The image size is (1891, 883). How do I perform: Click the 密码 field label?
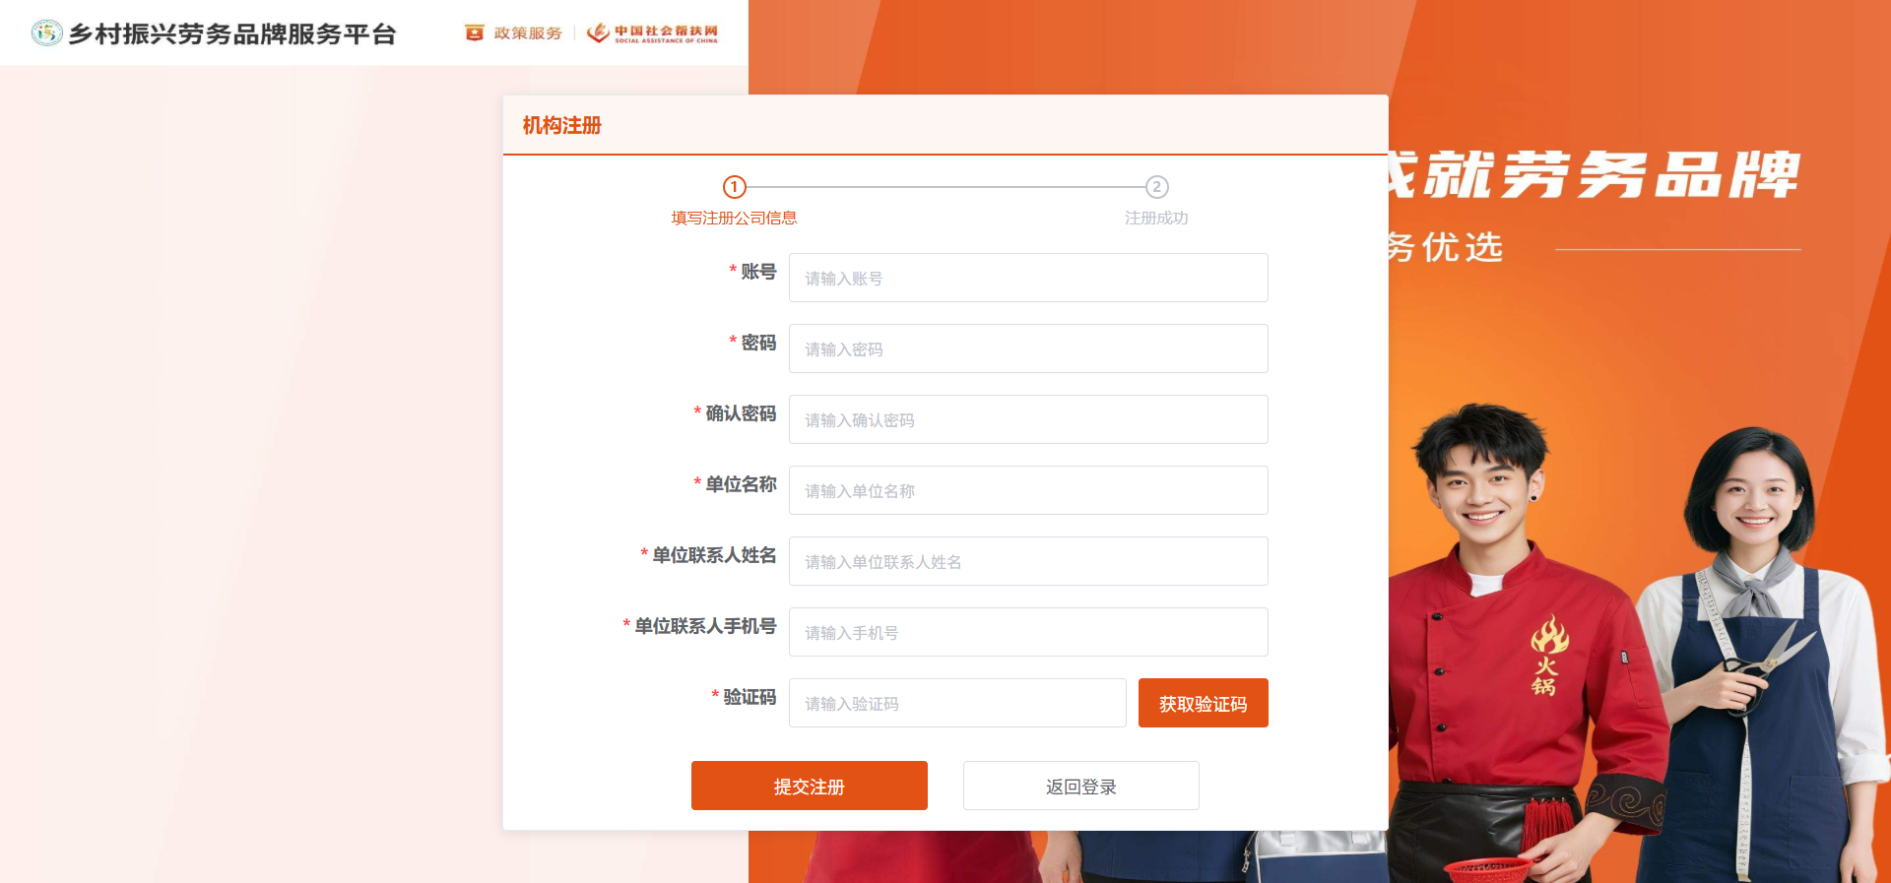pos(758,343)
